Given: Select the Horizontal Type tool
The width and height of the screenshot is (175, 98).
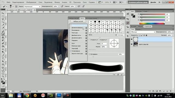Looking at the screenshot, I should (x=3, y=58).
